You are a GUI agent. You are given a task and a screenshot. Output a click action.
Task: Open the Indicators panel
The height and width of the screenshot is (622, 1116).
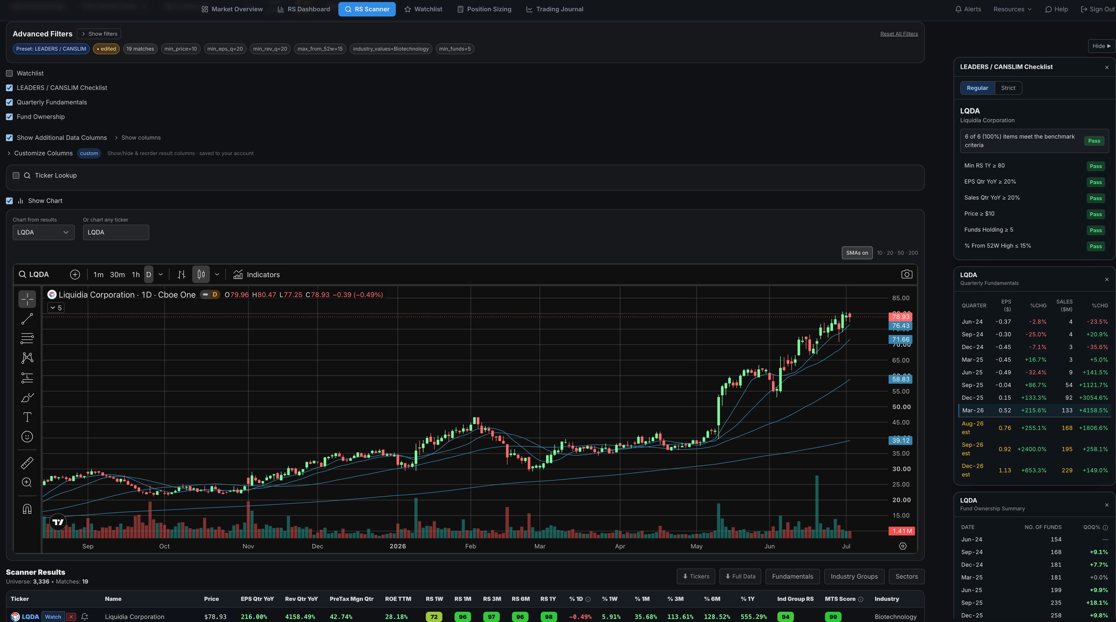point(257,274)
